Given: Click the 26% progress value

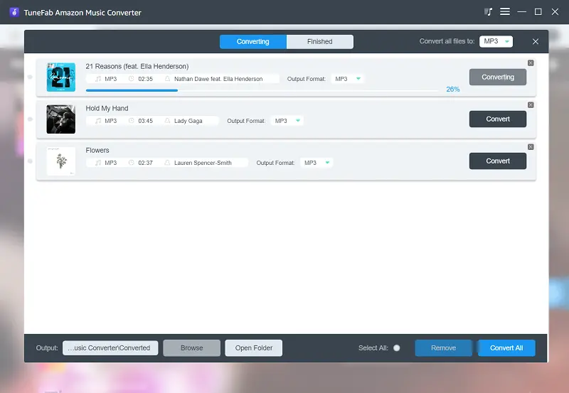Looking at the screenshot, I should click(453, 89).
